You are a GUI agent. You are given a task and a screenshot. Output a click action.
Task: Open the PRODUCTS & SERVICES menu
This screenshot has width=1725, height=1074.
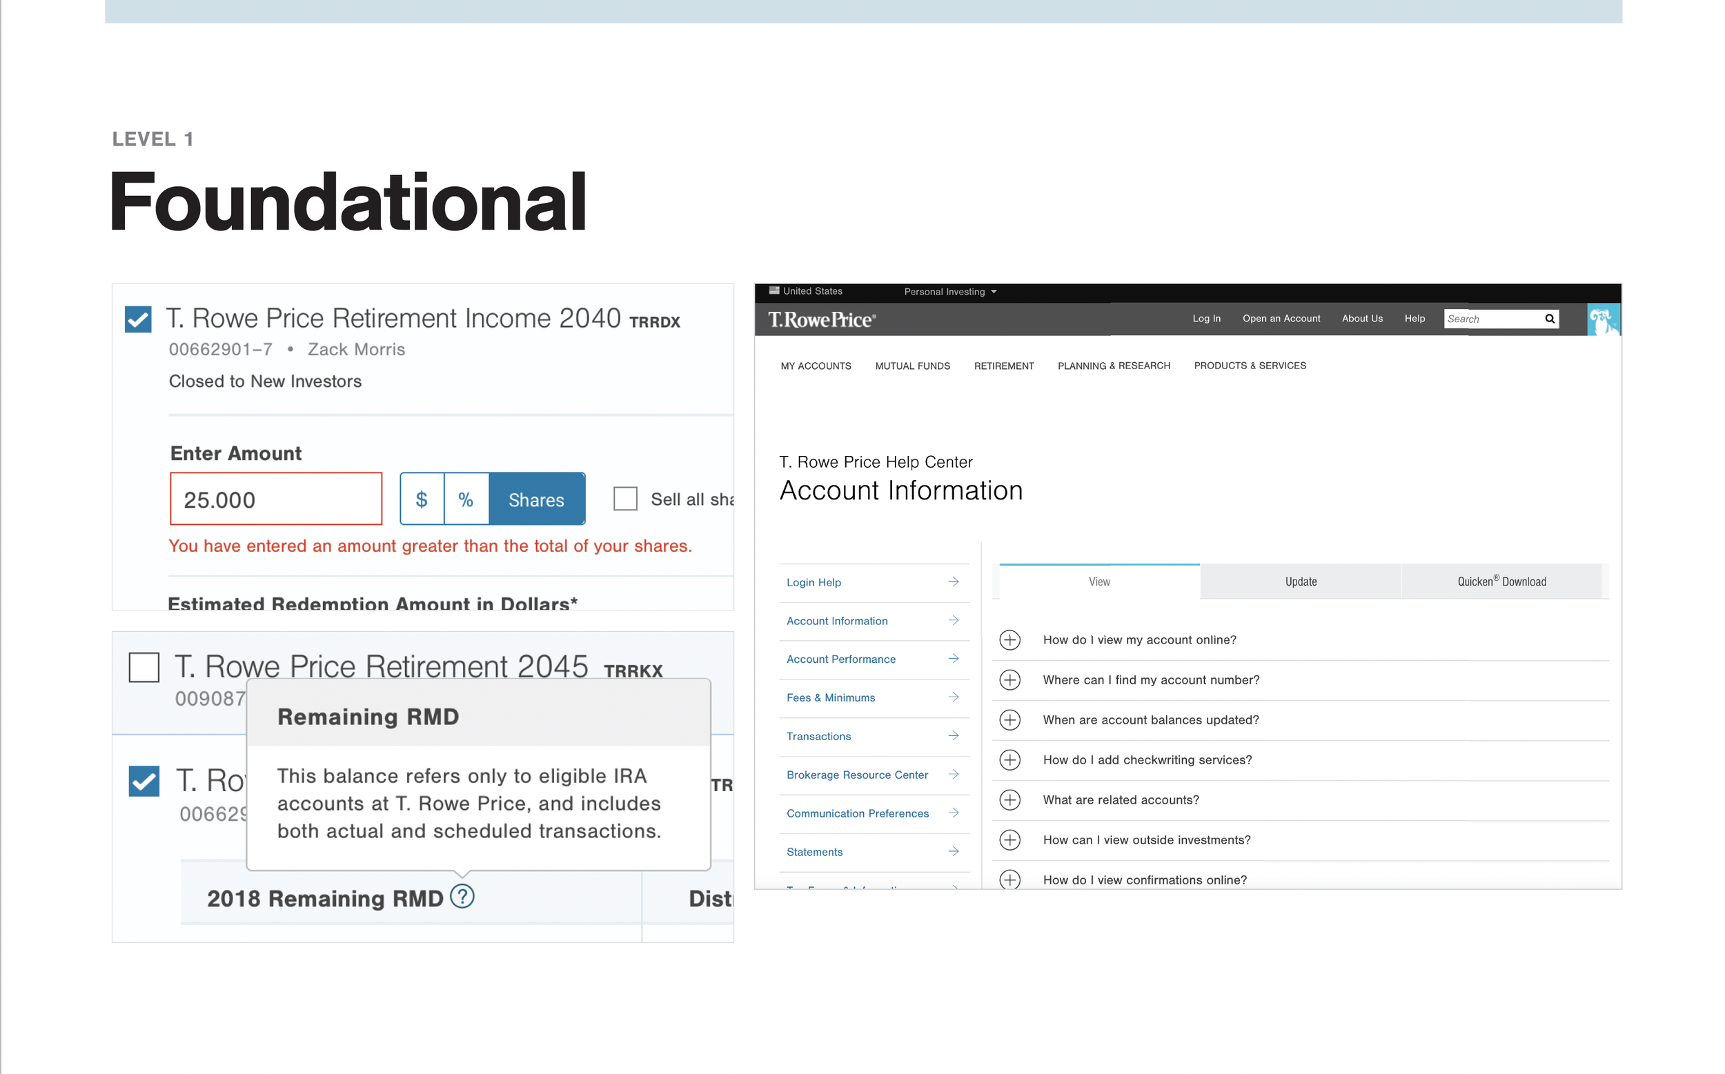coord(1250,366)
